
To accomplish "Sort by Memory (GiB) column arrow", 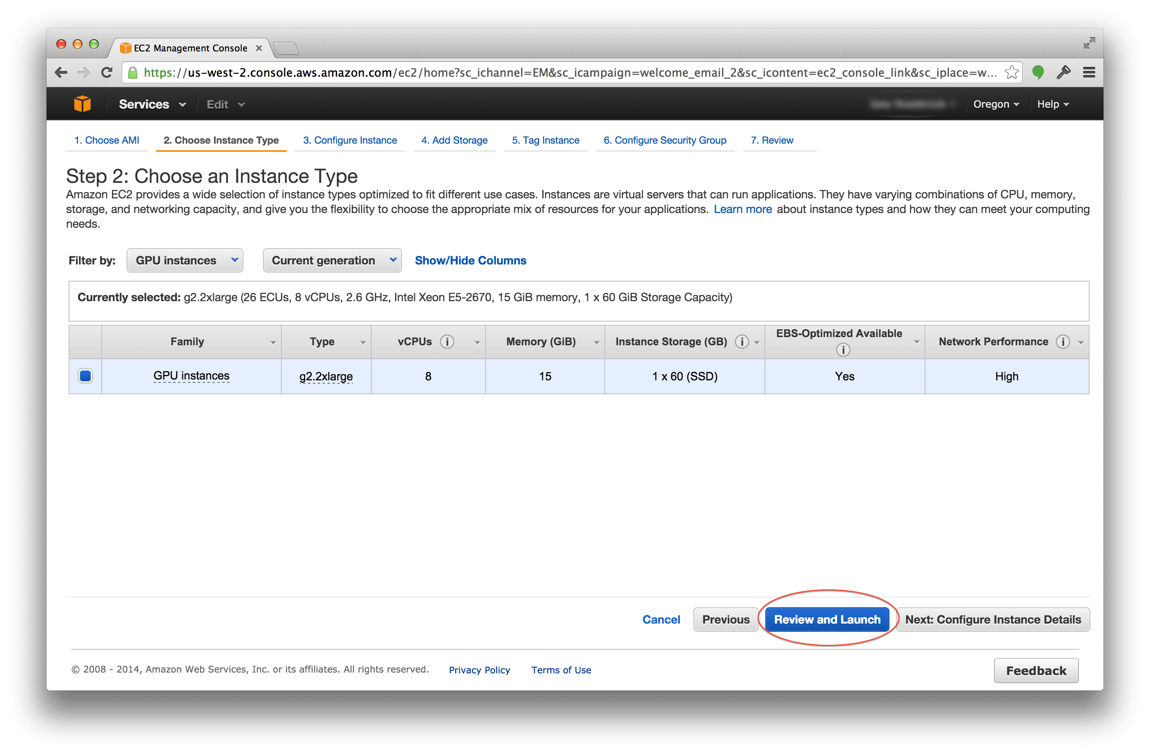I will (597, 343).
